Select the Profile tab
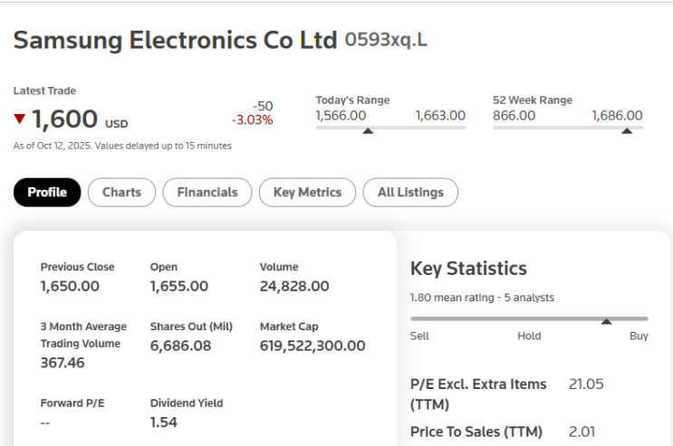The image size is (673, 446). (x=47, y=192)
